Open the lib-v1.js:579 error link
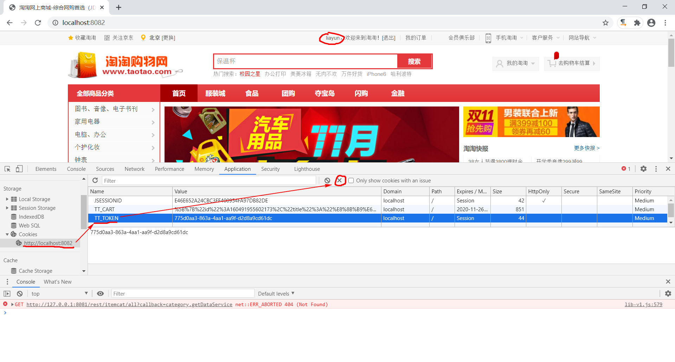This screenshot has height=362, width=675. [x=643, y=304]
